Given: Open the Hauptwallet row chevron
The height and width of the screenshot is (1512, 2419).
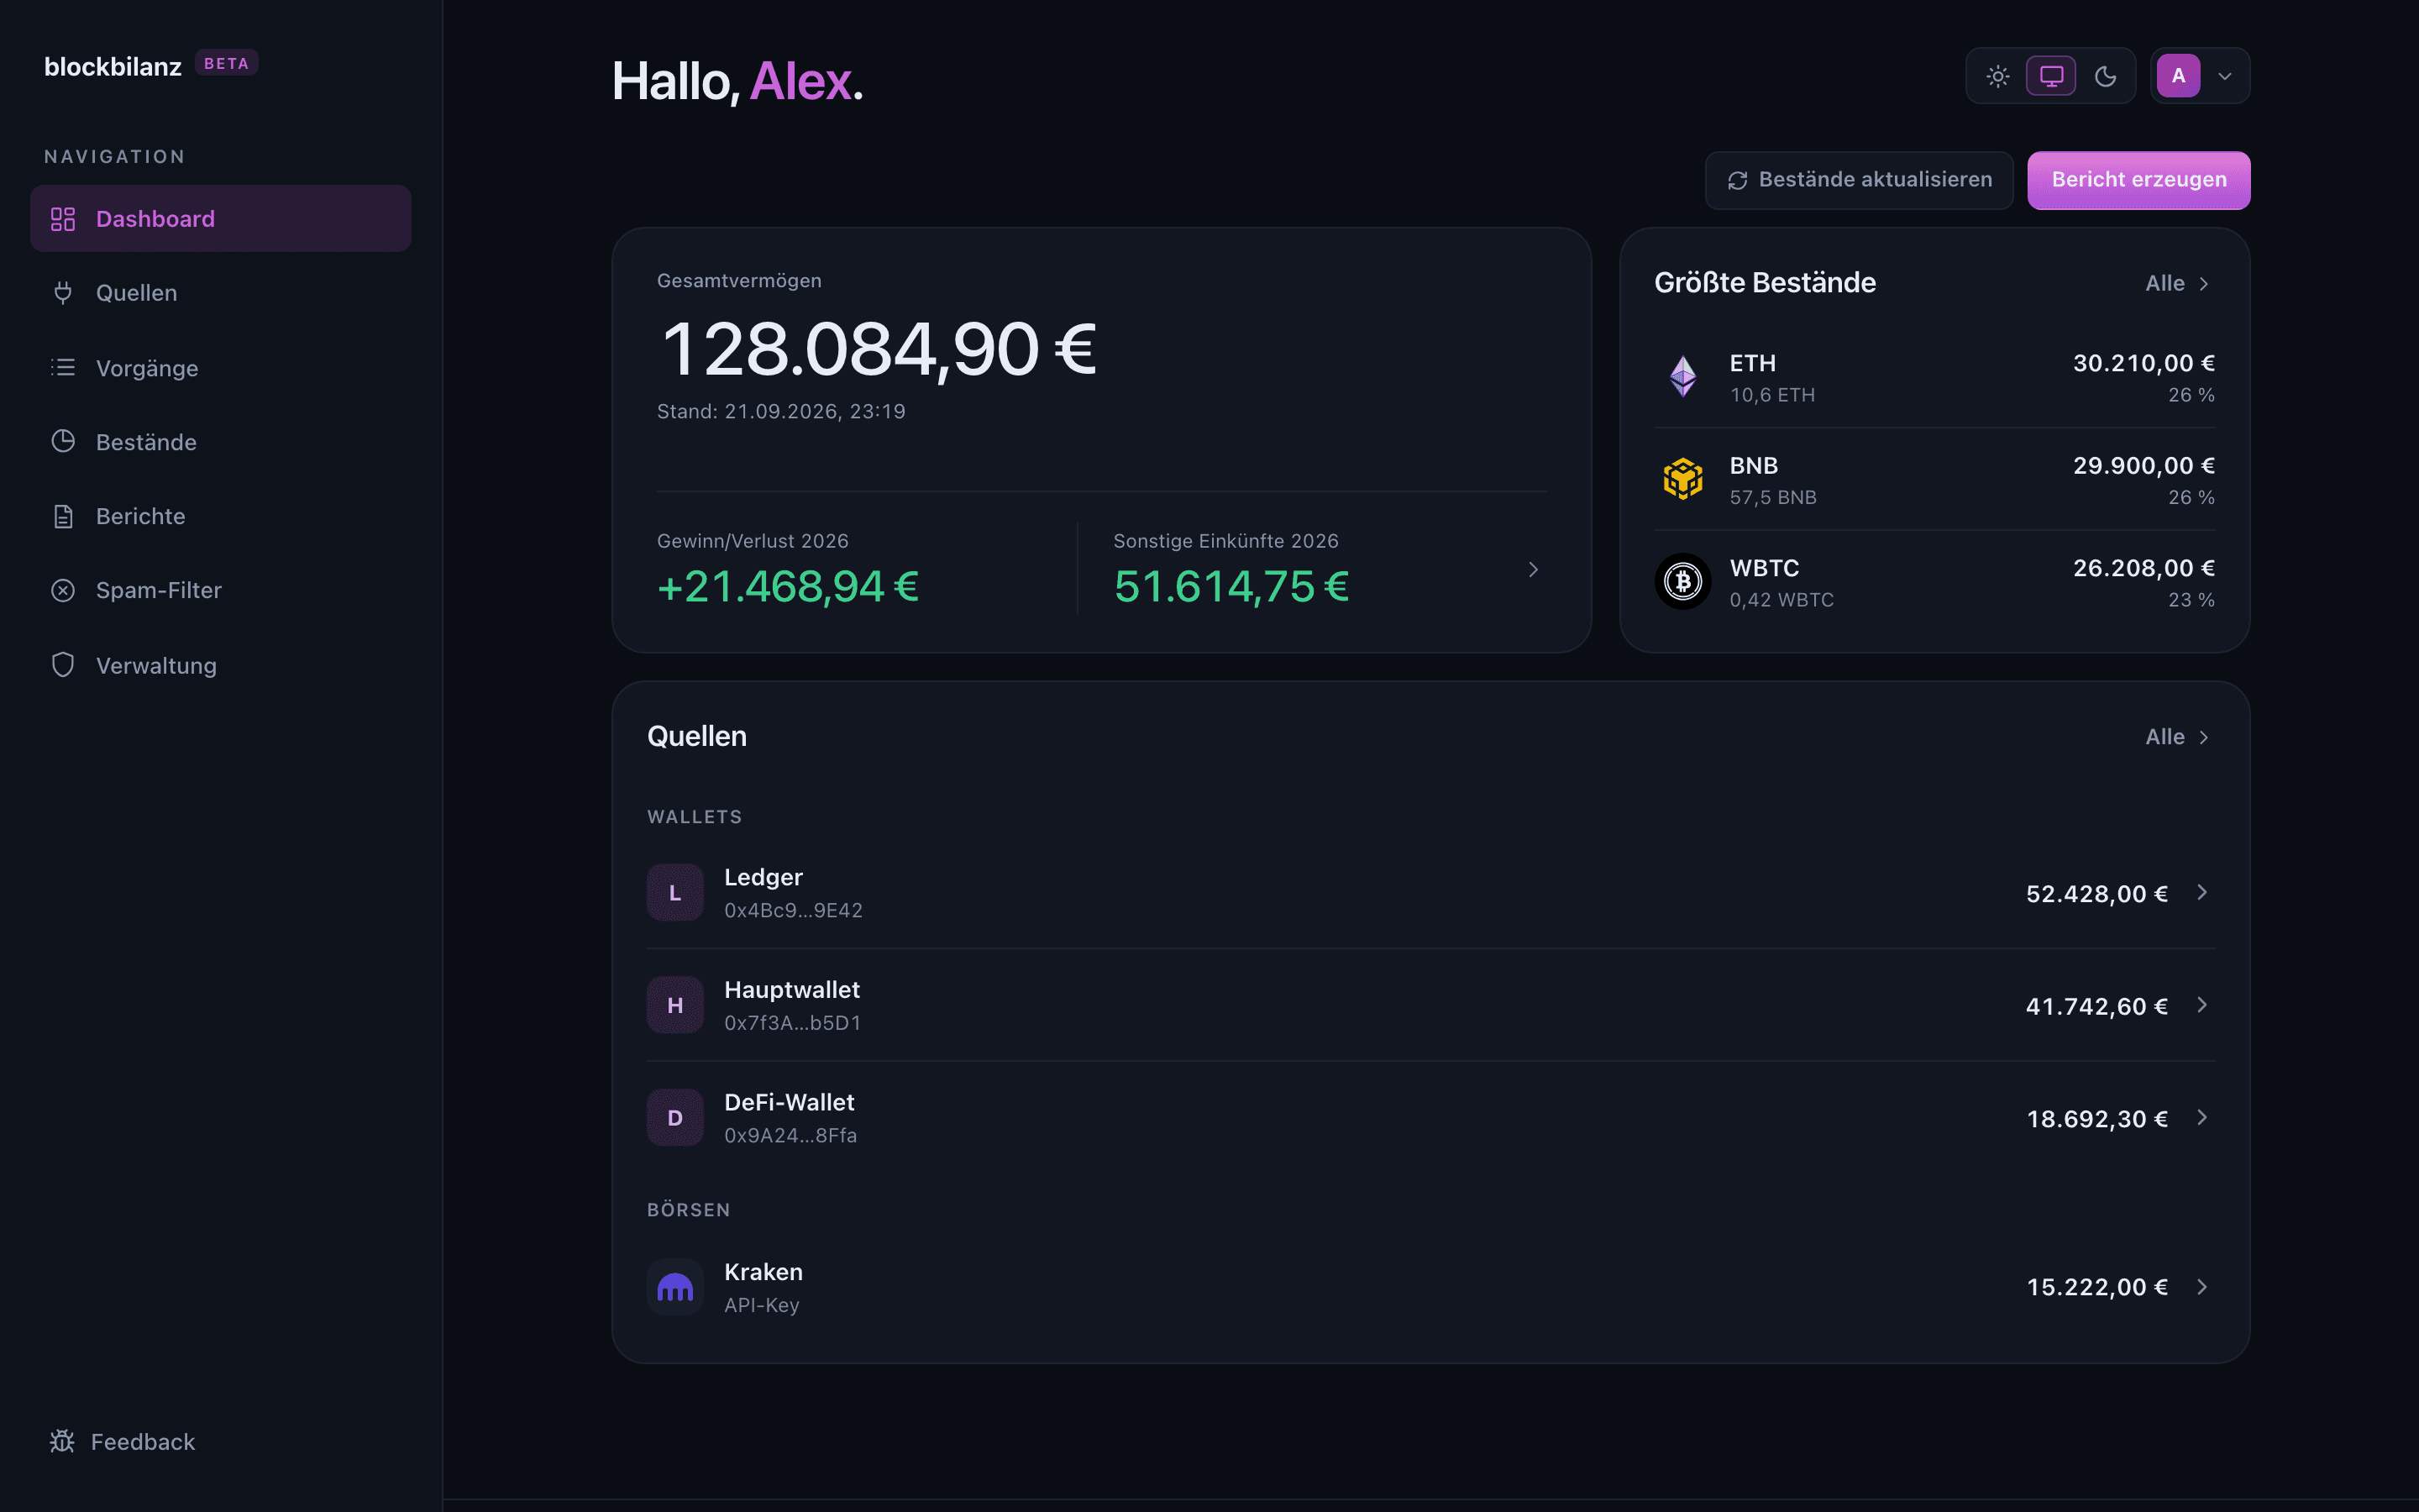Looking at the screenshot, I should [x=2202, y=1005].
